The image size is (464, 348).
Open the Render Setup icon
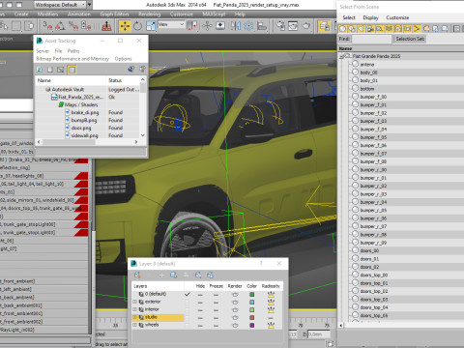(280, 26)
